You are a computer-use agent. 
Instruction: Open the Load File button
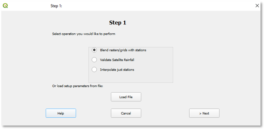point(126,97)
